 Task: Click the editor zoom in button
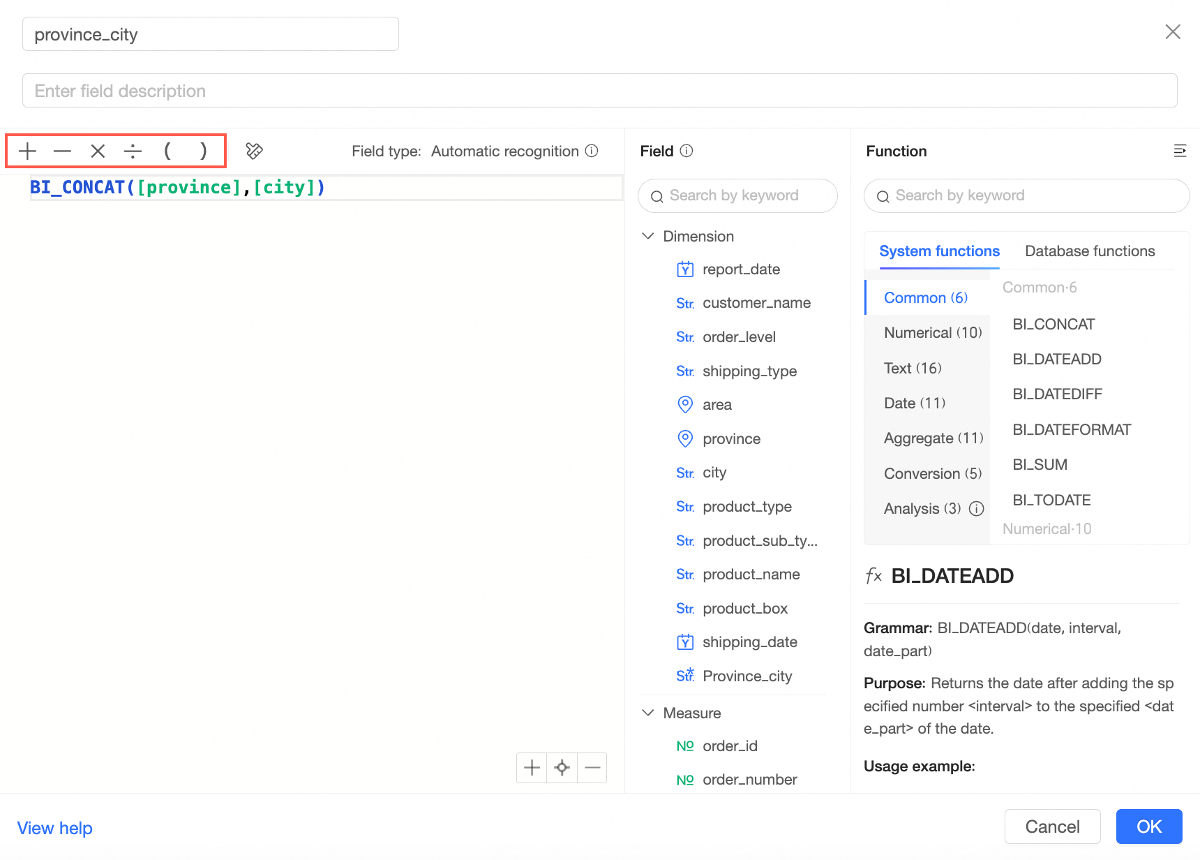(532, 768)
